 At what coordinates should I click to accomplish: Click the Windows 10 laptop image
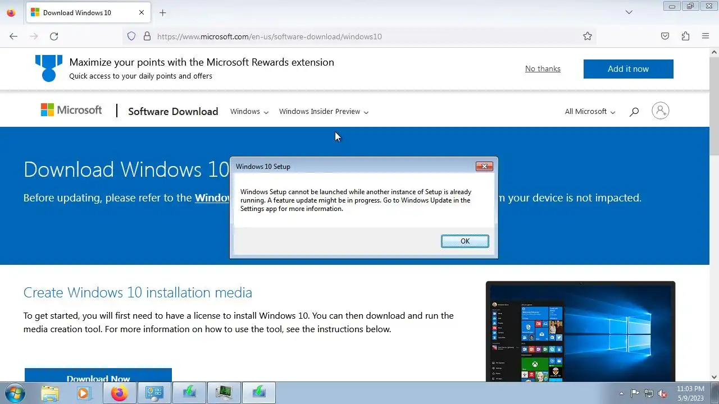580,332
